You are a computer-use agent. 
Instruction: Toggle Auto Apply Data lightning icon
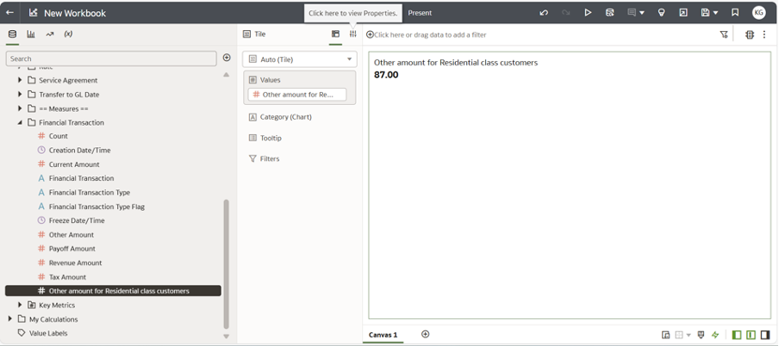(715, 335)
